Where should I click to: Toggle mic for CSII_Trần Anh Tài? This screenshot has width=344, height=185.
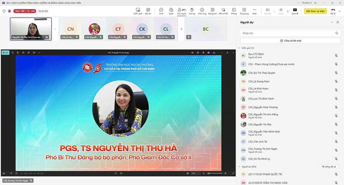(336, 142)
